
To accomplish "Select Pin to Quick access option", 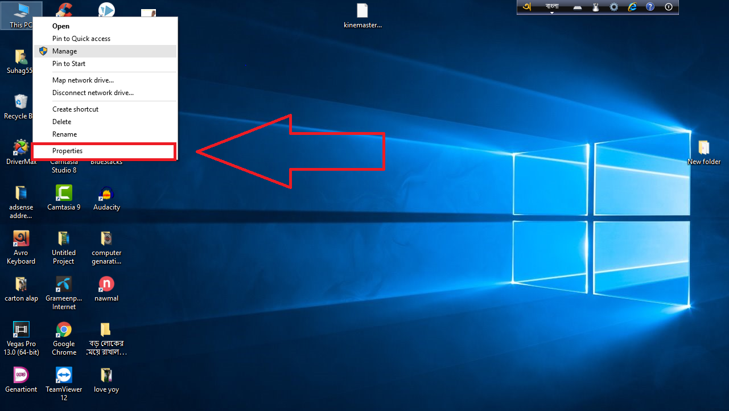I will 81,39.
